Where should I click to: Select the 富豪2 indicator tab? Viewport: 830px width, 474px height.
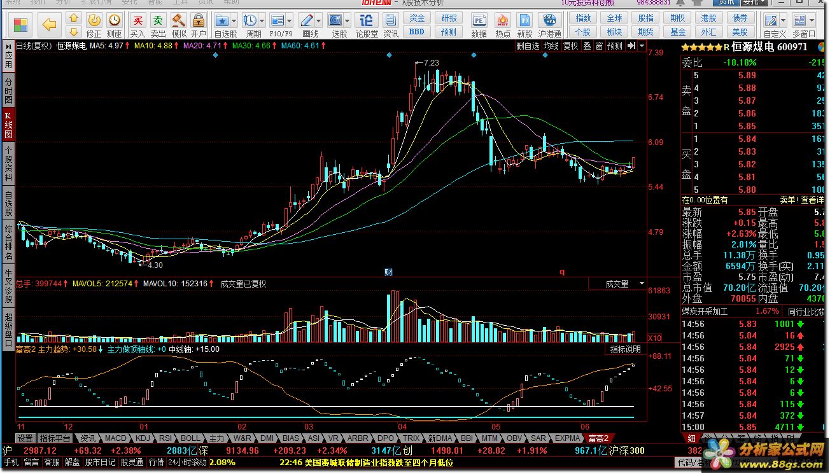click(x=598, y=438)
